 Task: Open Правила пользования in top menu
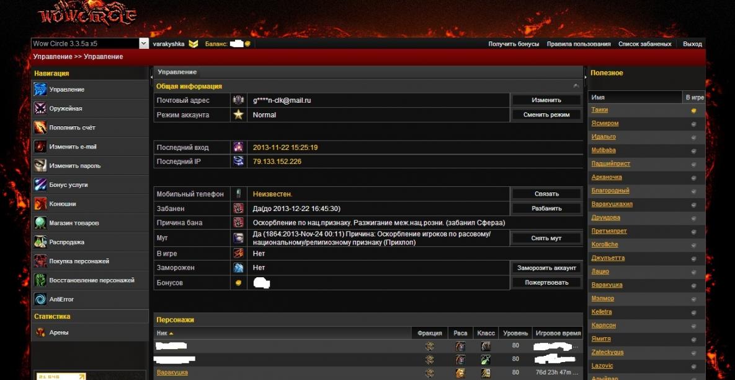point(578,44)
